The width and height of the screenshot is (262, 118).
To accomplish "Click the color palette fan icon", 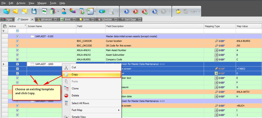I will click(73, 11).
